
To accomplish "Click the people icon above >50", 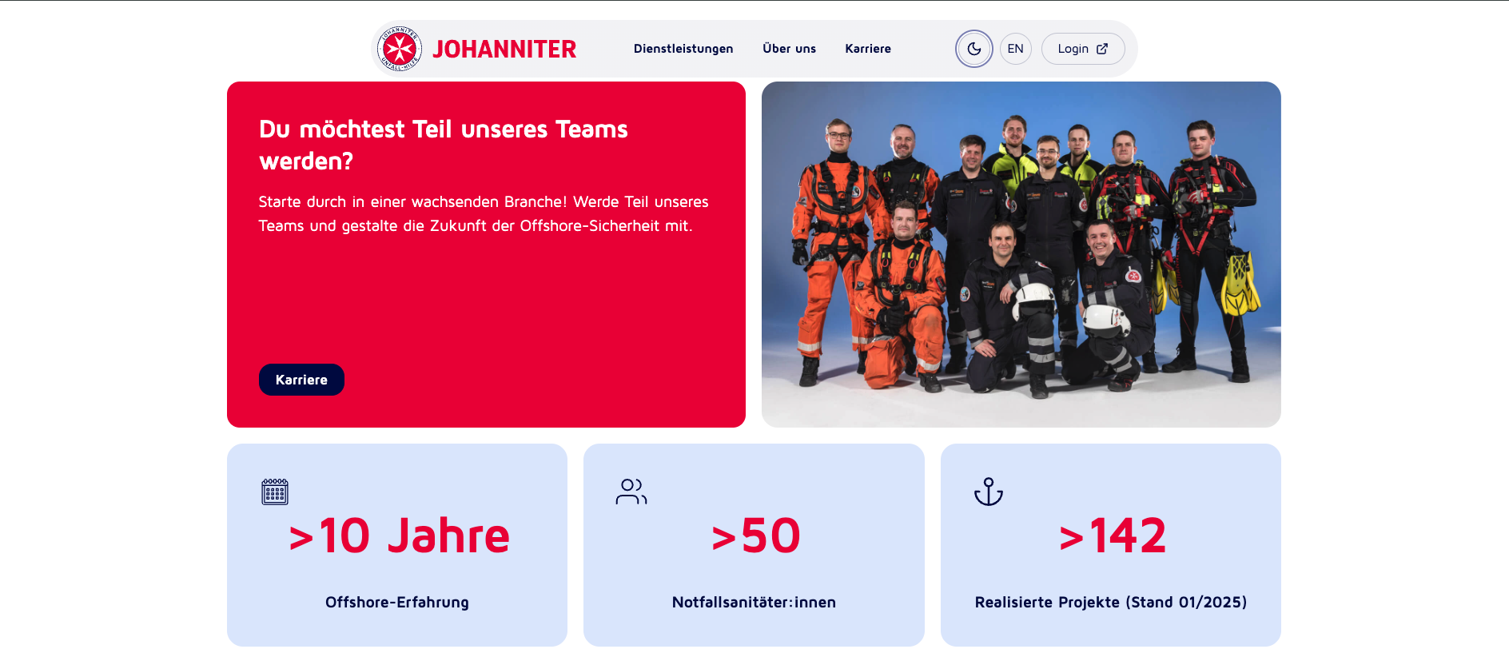I will click(x=631, y=492).
